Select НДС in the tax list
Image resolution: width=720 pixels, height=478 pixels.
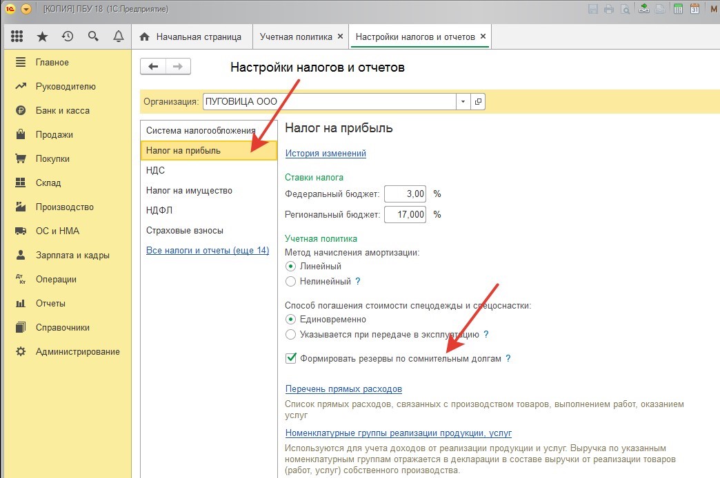tap(155, 170)
